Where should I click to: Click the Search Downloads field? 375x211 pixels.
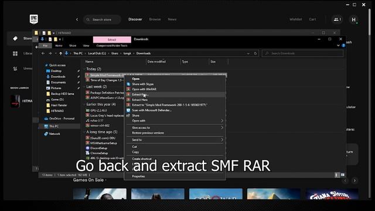click(x=302, y=53)
